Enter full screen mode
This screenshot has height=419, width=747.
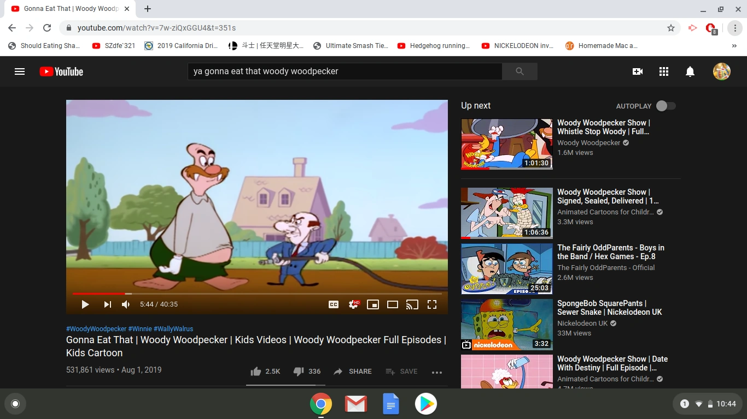pyautogui.click(x=432, y=304)
